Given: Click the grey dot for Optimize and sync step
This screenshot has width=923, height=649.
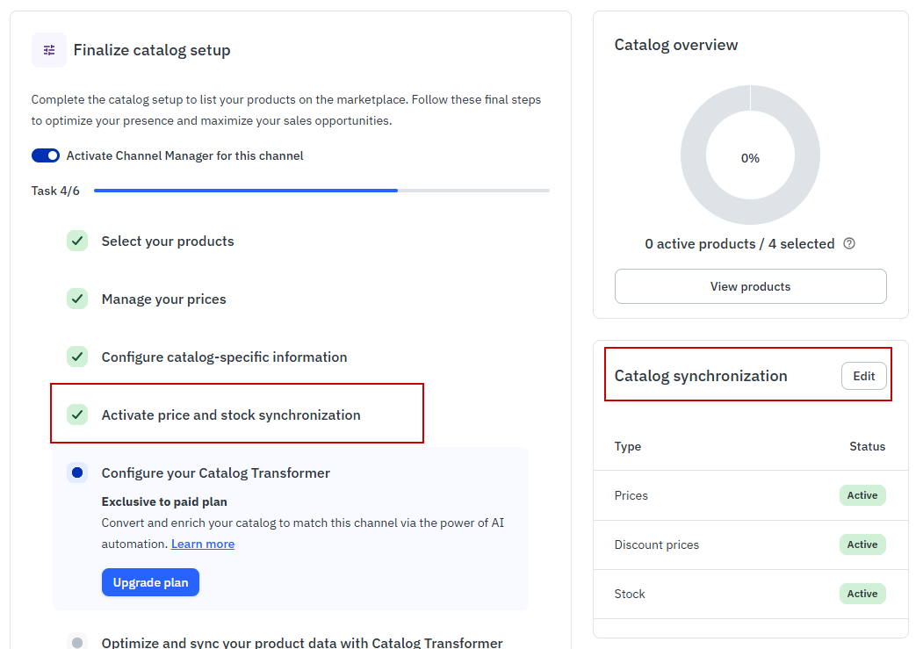Looking at the screenshot, I should coord(77,642).
